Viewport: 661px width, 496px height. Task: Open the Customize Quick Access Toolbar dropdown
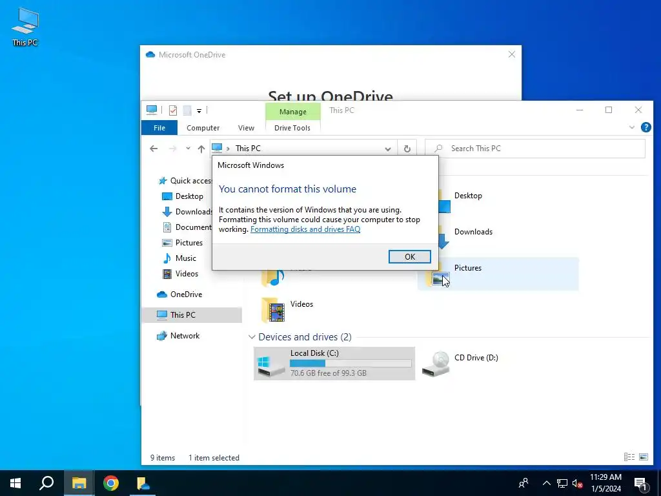(199, 110)
